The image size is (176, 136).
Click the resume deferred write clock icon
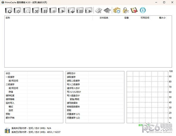[89, 10]
